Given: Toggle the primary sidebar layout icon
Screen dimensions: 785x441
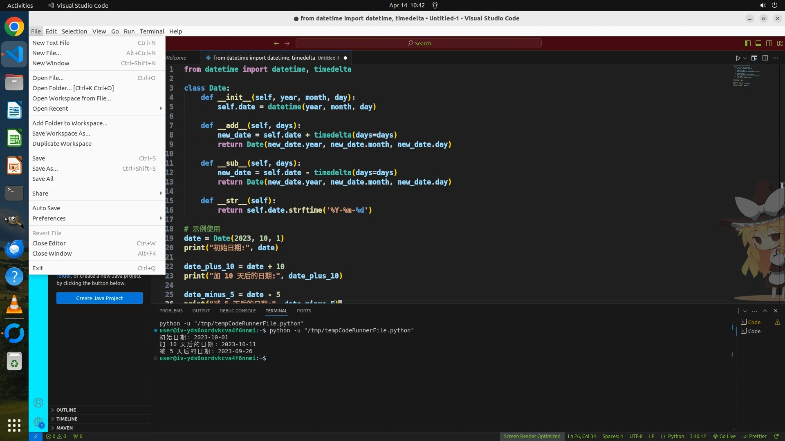Looking at the screenshot, I should [x=747, y=43].
